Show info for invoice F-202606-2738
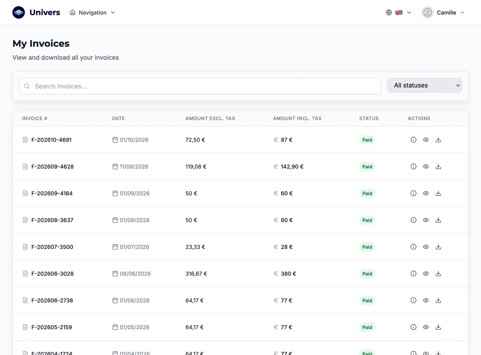Screen dimensions: 481x355 pyautogui.click(x=414, y=300)
